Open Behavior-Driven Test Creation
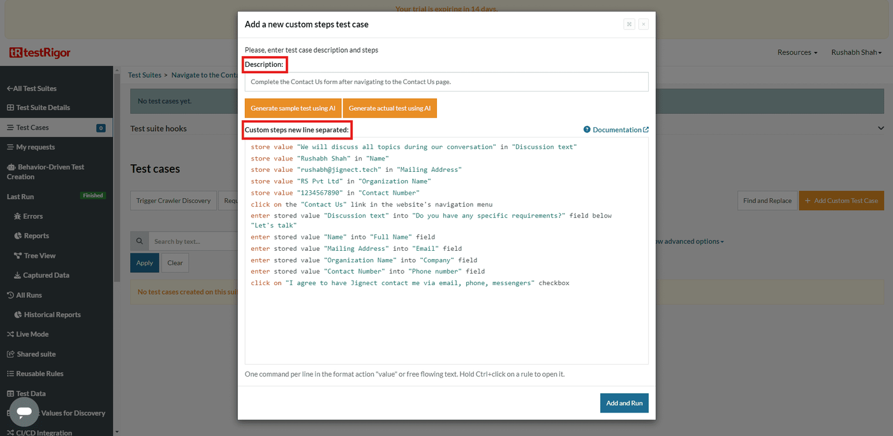The height and width of the screenshot is (436, 893). coord(45,172)
